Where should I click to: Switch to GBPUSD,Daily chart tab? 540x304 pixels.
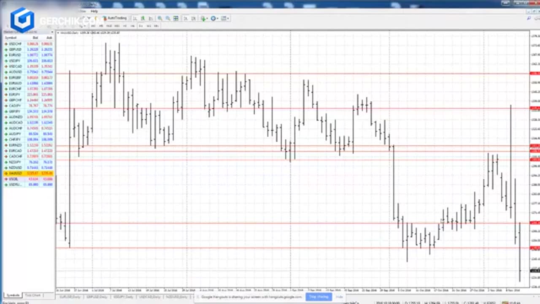coord(96,297)
